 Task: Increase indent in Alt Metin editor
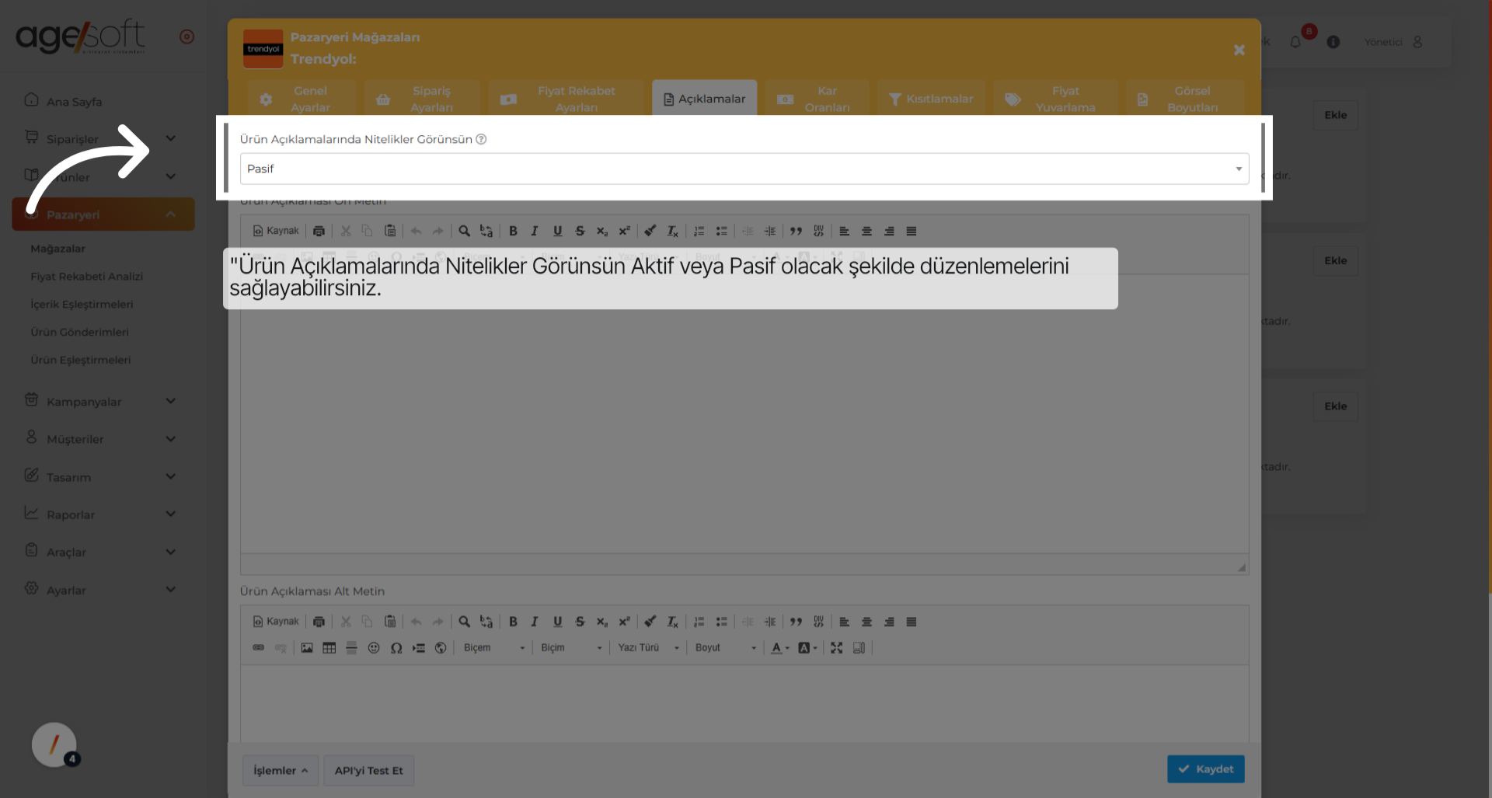pyautogui.click(x=770, y=622)
